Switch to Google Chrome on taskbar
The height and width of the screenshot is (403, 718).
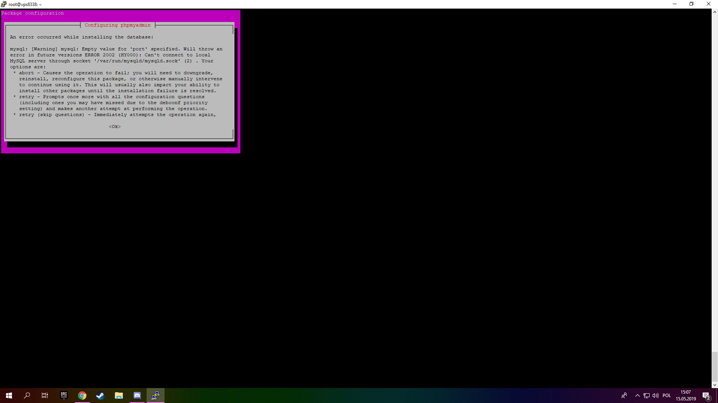coord(82,396)
